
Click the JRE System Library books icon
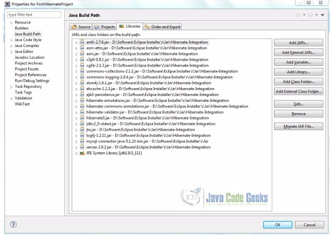(82, 153)
